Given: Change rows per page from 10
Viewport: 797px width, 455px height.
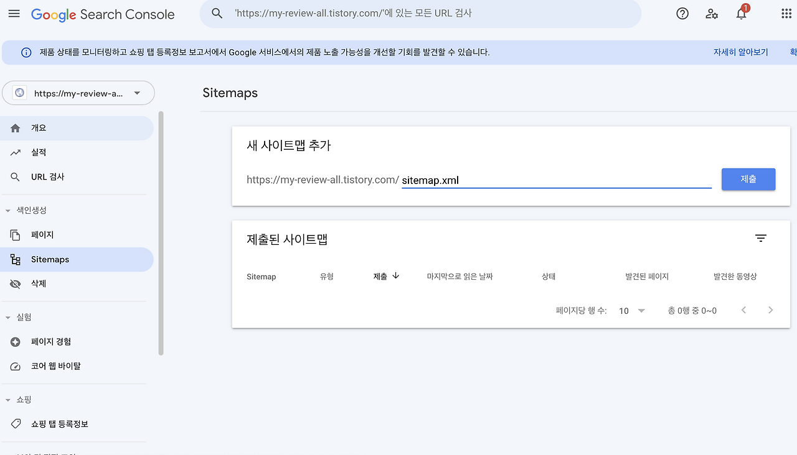Looking at the screenshot, I should [631, 310].
